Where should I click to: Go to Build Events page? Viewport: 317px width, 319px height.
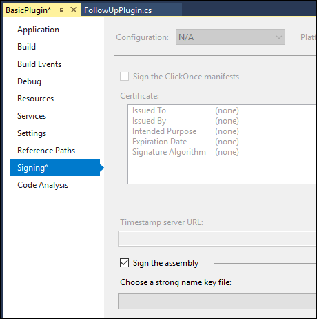(39, 64)
